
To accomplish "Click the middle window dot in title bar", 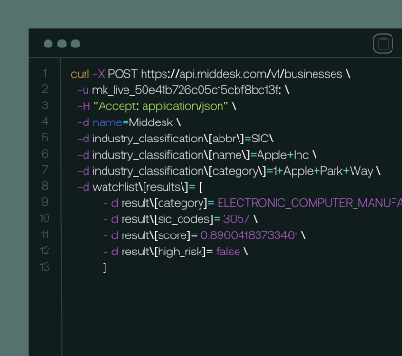I will [x=62, y=44].
